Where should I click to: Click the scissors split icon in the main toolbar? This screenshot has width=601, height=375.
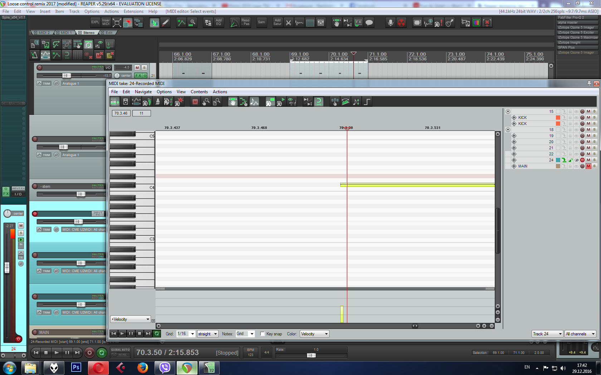click(288, 23)
